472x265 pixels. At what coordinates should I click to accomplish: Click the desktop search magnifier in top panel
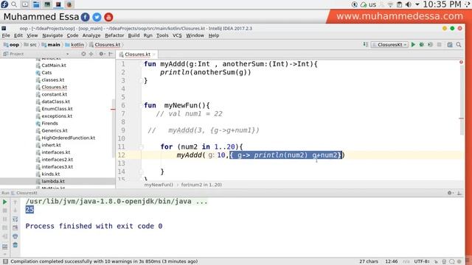click(x=14, y=4)
